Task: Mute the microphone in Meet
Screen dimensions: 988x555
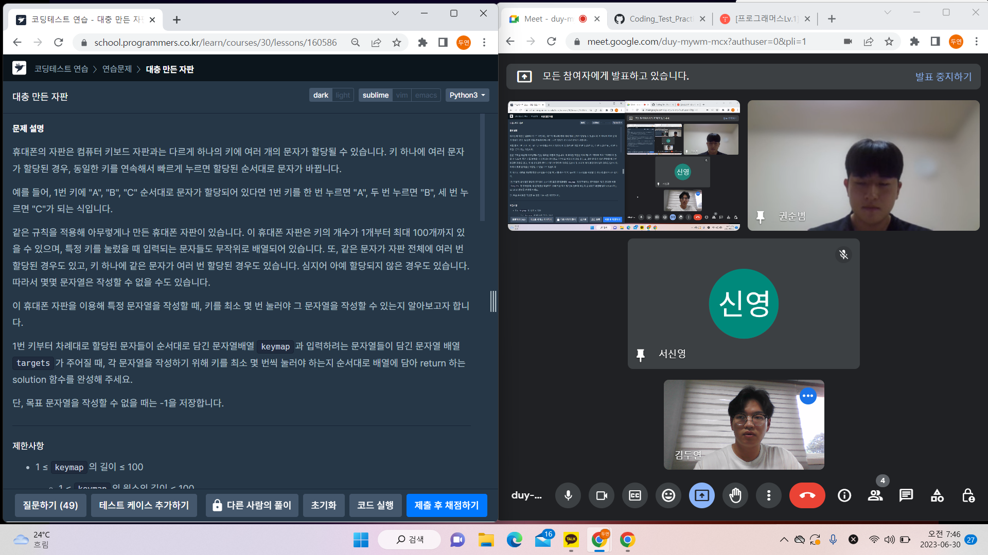Action: pos(568,495)
